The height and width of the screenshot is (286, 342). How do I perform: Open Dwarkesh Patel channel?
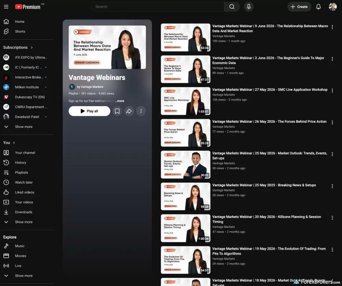tap(27, 117)
